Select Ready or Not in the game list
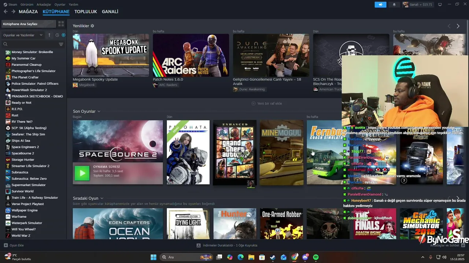Image resolution: width=469 pixels, height=263 pixels. (21, 103)
